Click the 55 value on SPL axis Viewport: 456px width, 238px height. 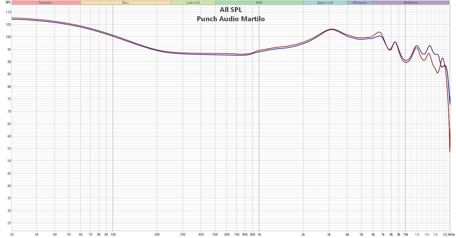[x=9, y=149]
